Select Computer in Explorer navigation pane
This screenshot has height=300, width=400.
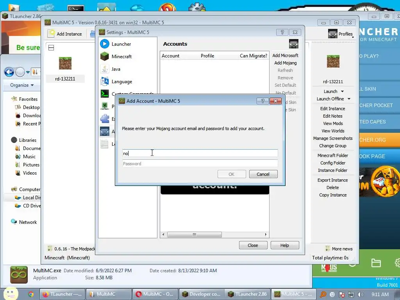coord(25,189)
